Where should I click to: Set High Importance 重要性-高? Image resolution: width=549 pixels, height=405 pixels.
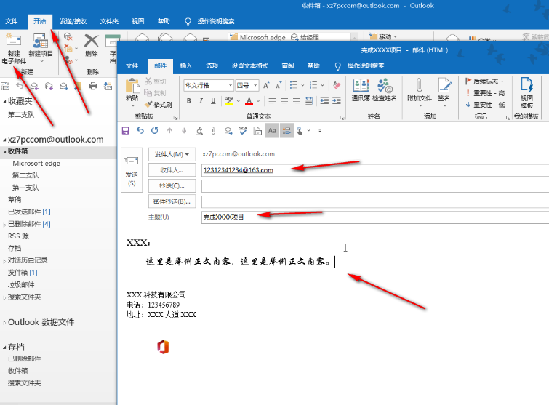(x=485, y=93)
